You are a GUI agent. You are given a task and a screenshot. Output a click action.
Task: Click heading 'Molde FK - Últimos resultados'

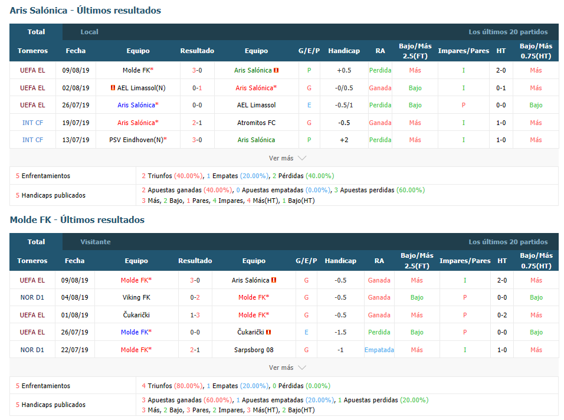point(77,219)
